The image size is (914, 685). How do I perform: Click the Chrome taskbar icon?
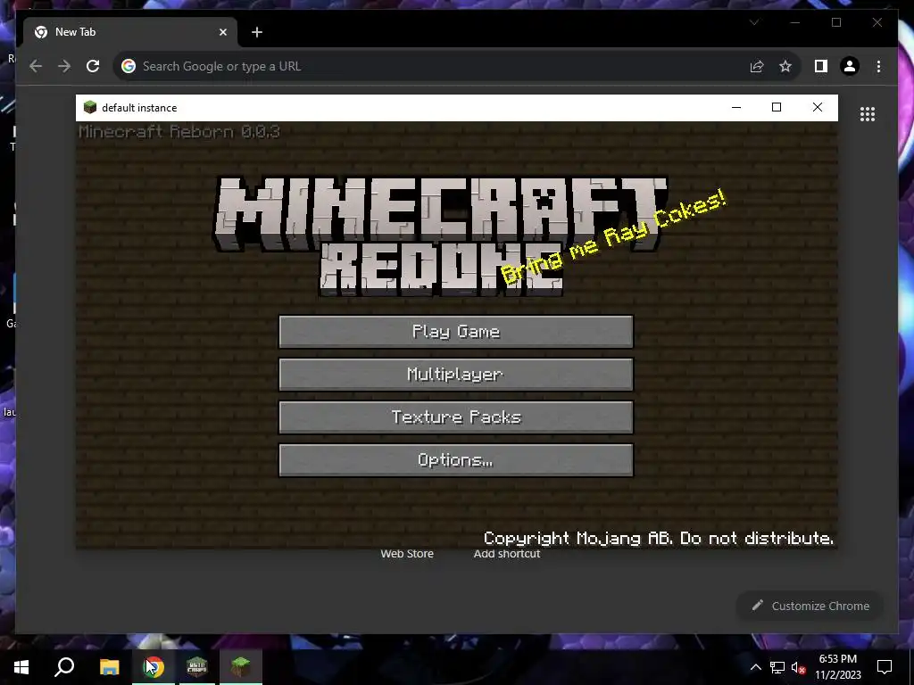pos(154,667)
